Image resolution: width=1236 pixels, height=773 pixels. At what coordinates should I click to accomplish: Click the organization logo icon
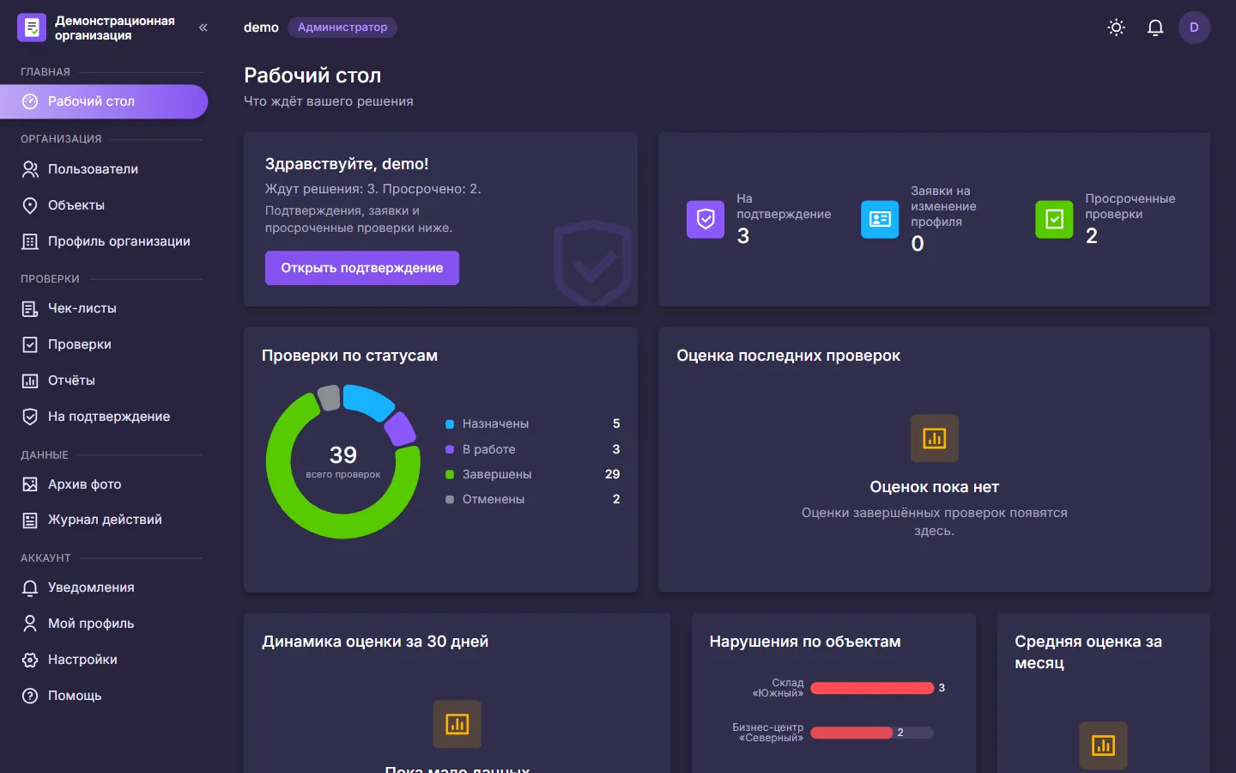[x=32, y=27]
